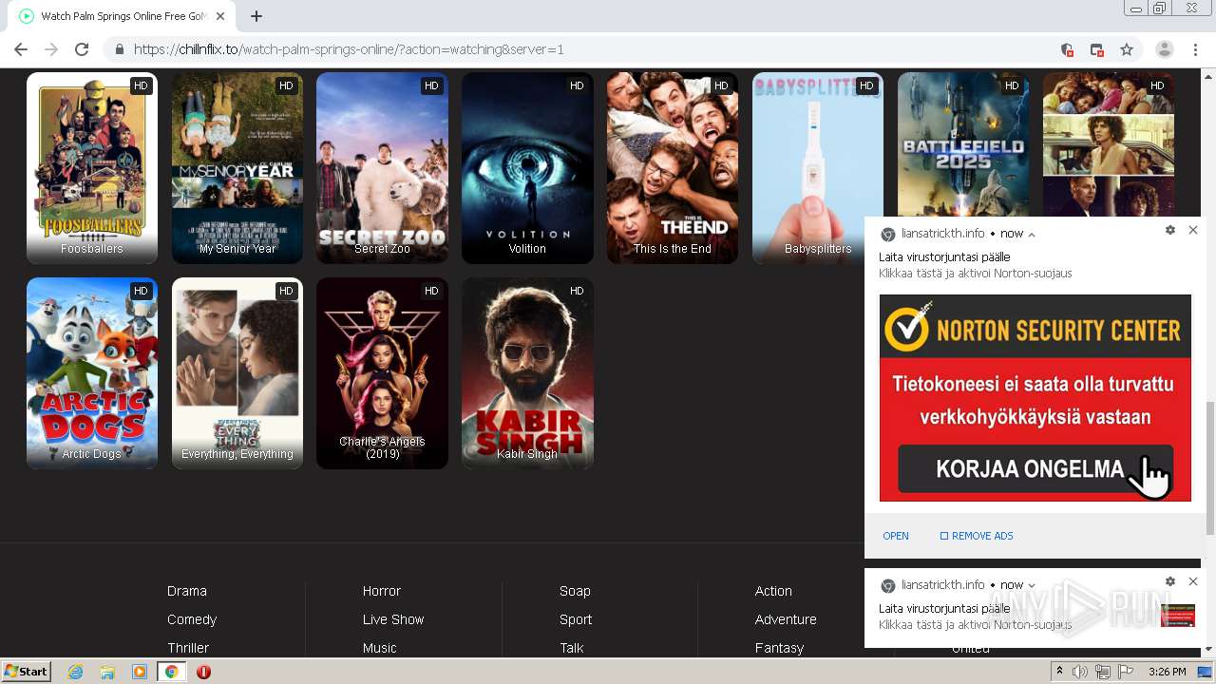Screen dimensions: 1216x684
Task: Open the file explorer taskbar icon
Action: click(x=107, y=672)
